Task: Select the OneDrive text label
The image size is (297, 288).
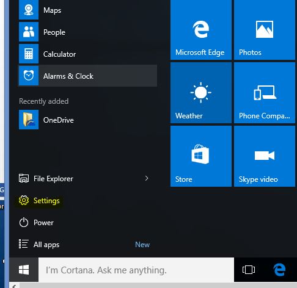Action: (x=59, y=120)
